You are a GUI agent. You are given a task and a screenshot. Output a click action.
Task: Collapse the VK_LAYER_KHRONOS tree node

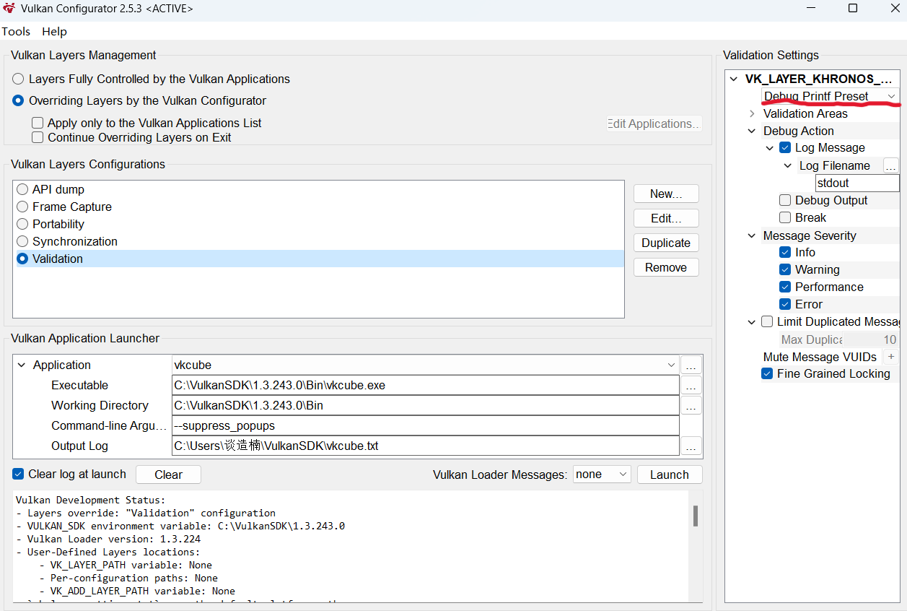[x=734, y=79]
